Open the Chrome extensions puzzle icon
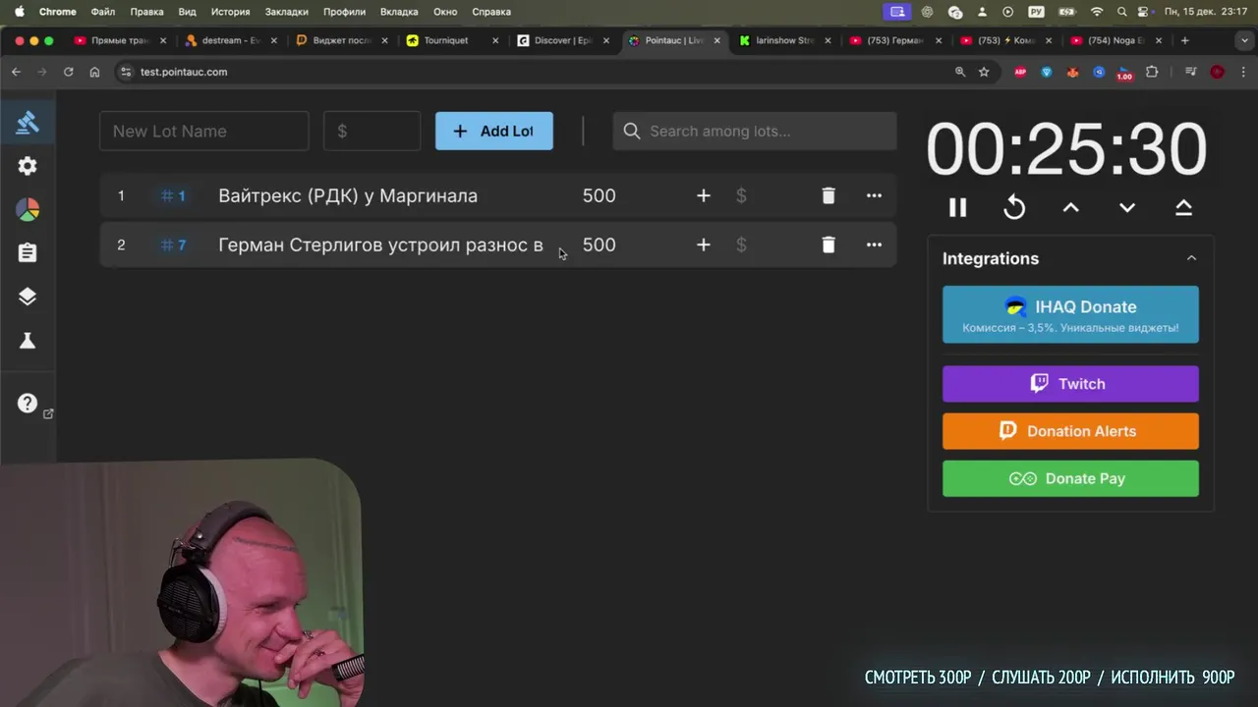The image size is (1258, 707). (1152, 72)
